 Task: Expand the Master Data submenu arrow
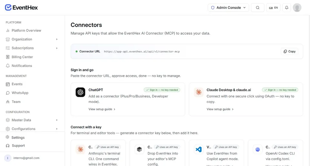point(57,120)
